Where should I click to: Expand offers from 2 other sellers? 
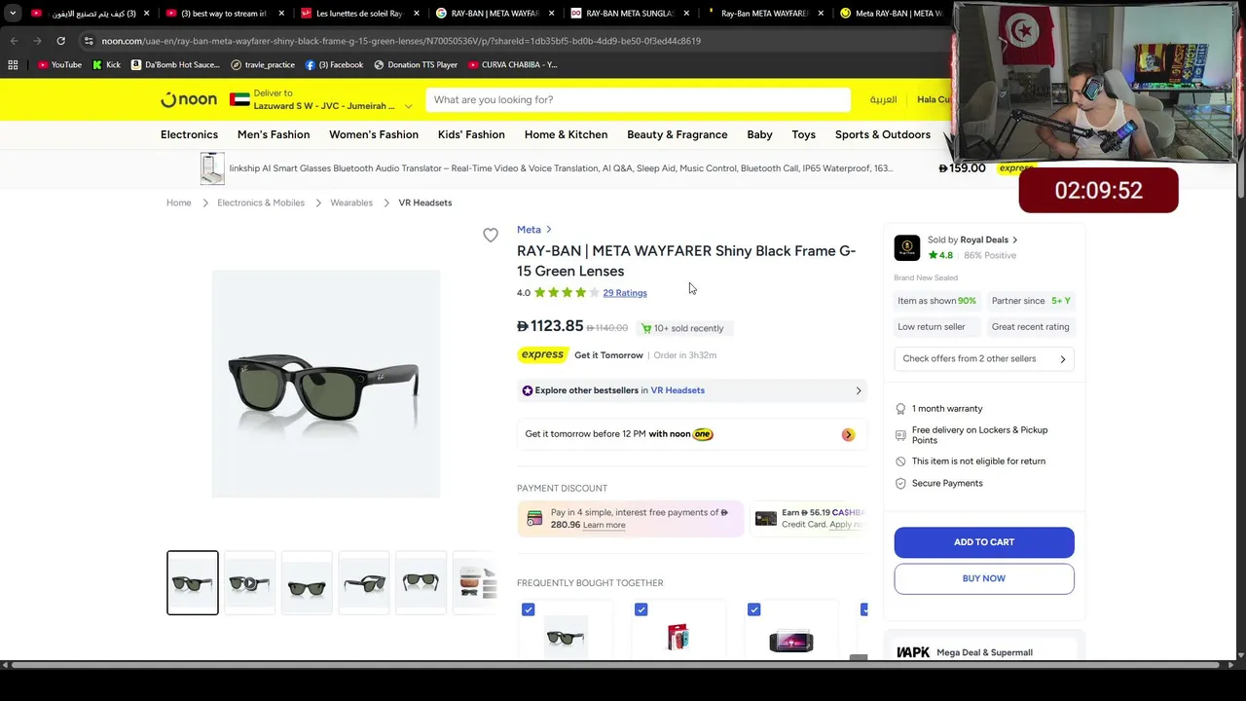click(984, 358)
